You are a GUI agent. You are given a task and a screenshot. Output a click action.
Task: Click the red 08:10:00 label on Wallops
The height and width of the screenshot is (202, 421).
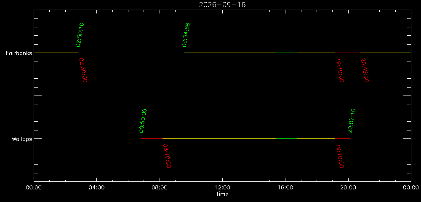[167, 156]
